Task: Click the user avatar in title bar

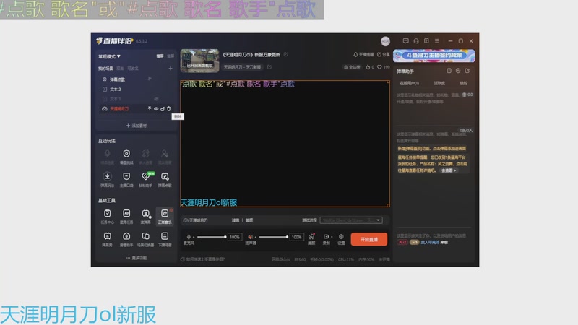Action: click(386, 41)
